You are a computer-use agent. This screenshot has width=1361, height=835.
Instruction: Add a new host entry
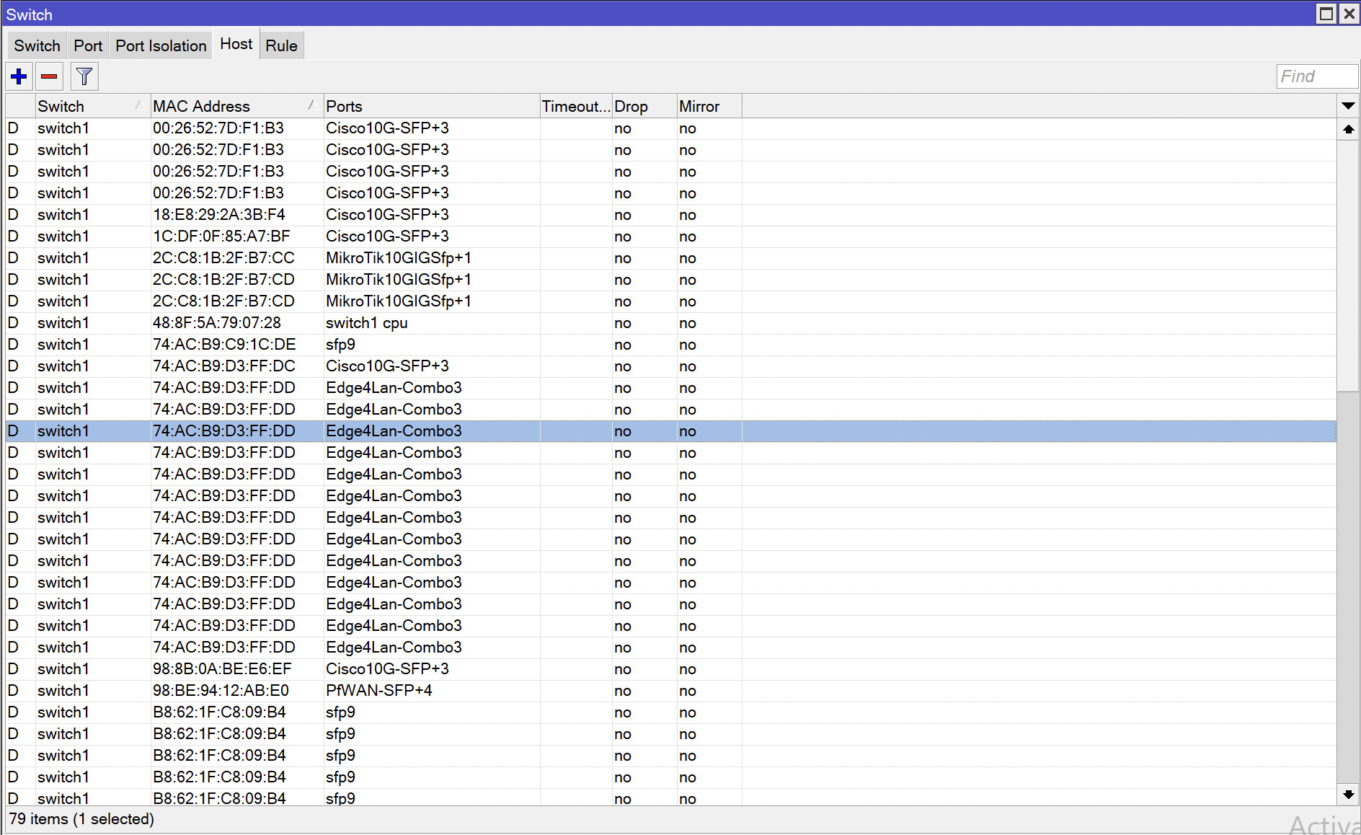click(18, 76)
